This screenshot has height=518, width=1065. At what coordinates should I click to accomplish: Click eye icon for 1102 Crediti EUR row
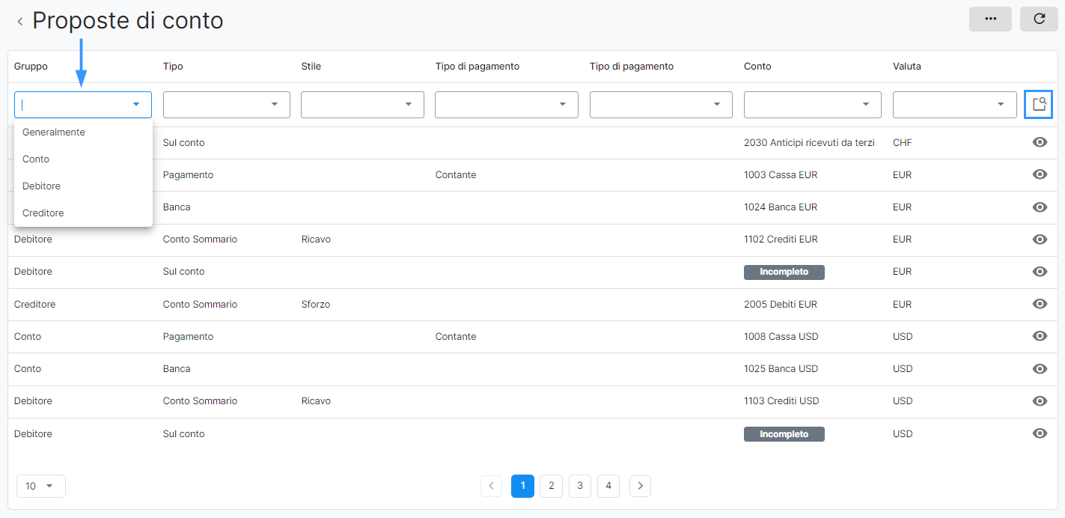tap(1039, 240)
